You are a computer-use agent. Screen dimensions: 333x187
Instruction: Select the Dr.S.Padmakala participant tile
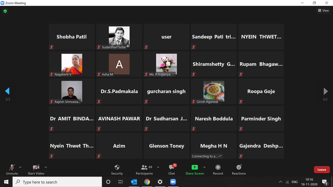119,91
